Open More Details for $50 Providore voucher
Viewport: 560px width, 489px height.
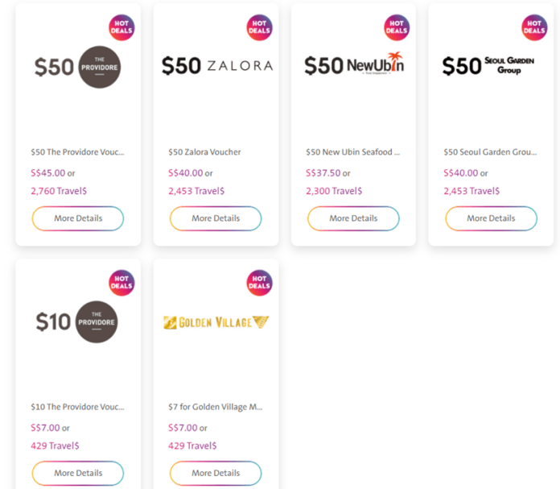coord(78,218)
